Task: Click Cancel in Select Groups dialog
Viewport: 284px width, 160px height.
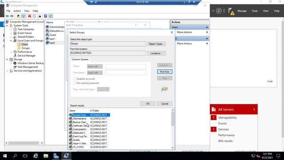Action: coord(165,104)
